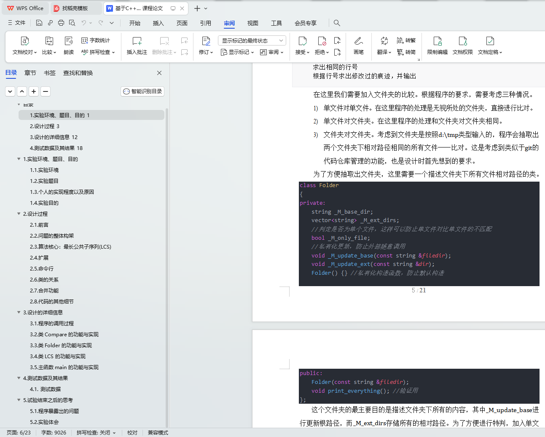
Task: Run 文档校对 document proofreading
Action: click(24, 46)
